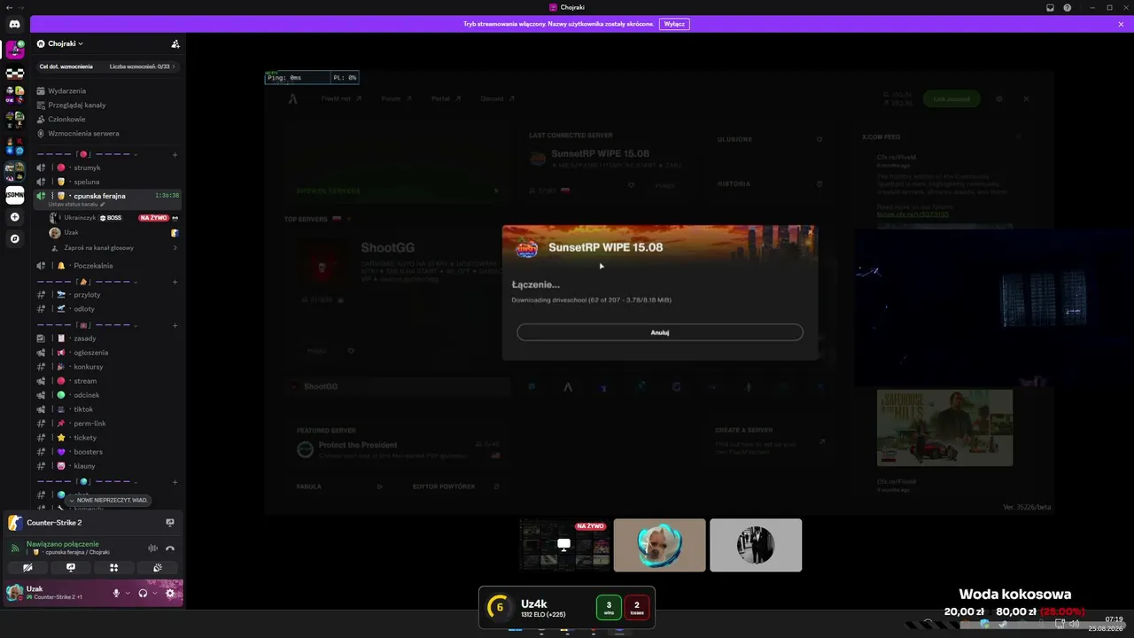Open the odloty text channel

pos(108,308)
